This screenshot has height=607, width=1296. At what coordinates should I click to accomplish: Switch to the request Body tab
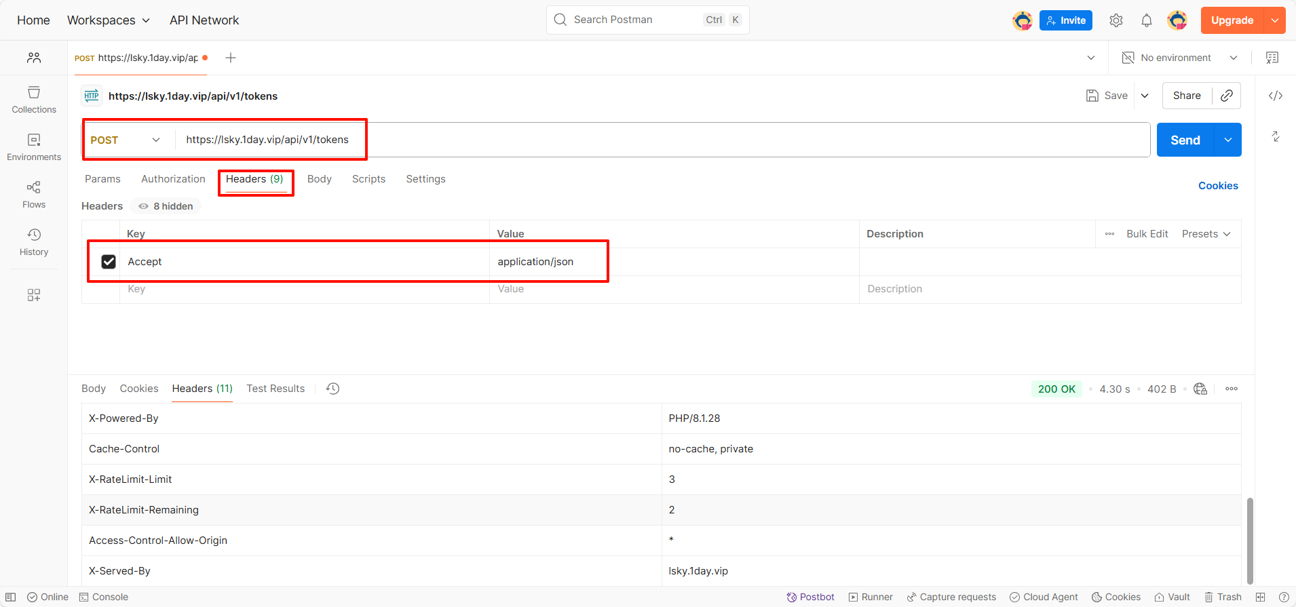(319, 179)
